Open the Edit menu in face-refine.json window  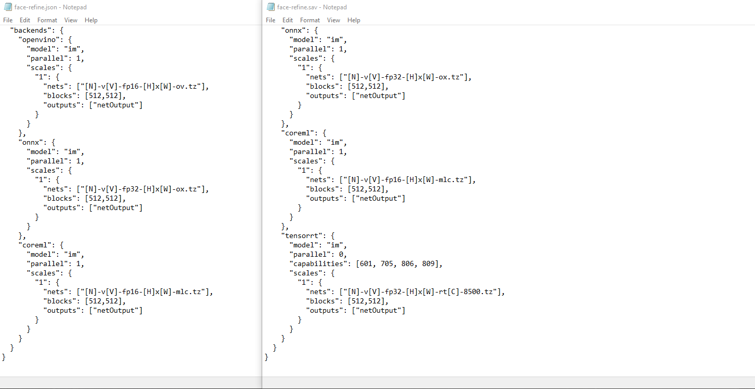coord(25,20)
